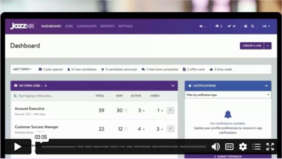Toggle closed captions CC button

click(229, 147)
